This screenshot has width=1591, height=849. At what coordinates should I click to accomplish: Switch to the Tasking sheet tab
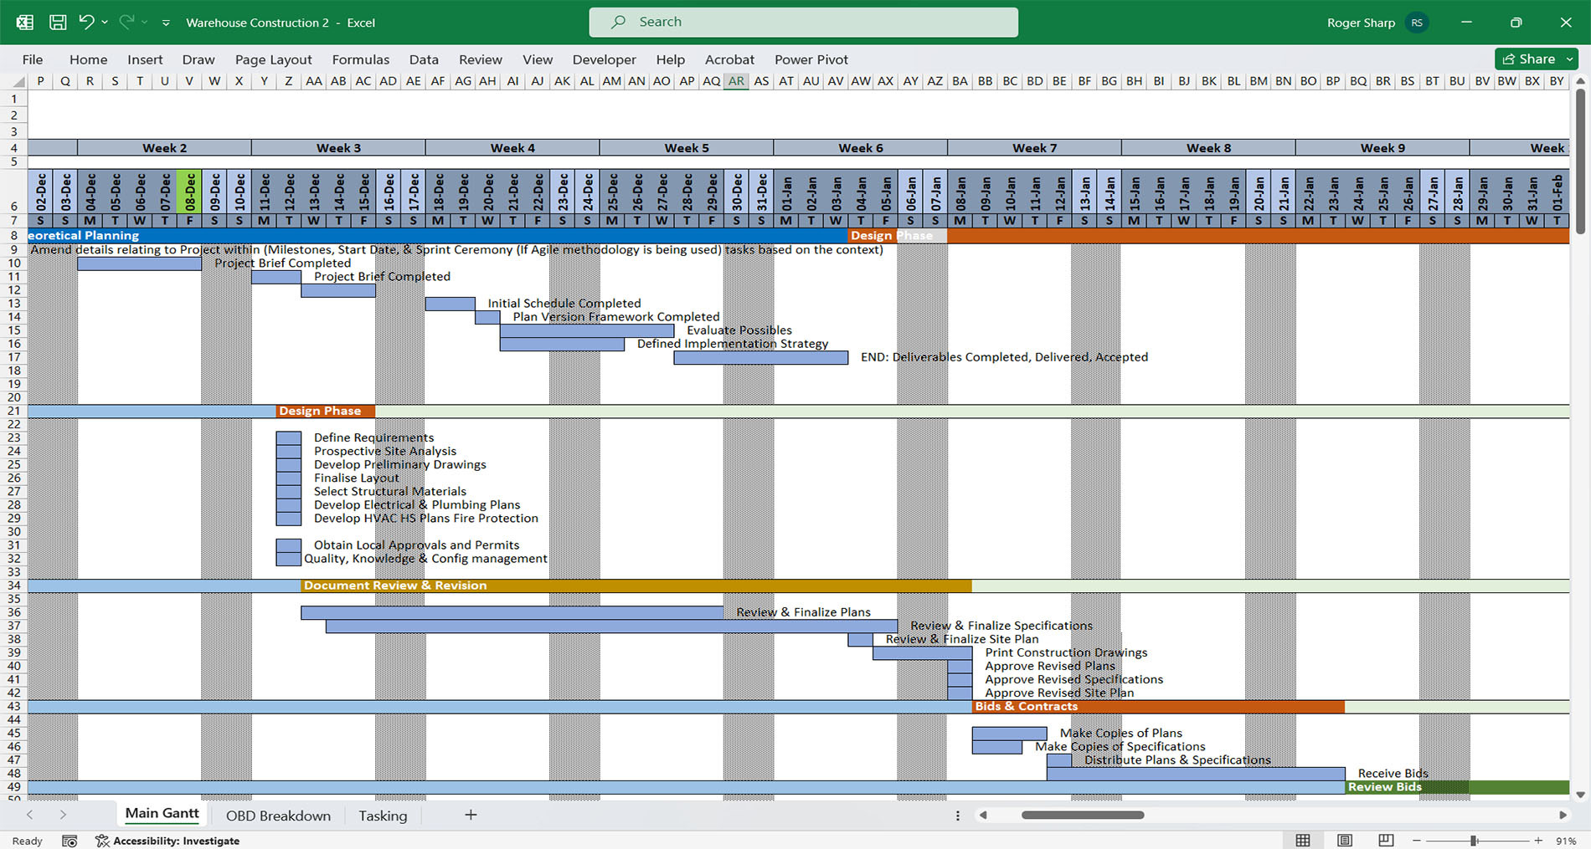pyautogui.click(x=383, y=816)
